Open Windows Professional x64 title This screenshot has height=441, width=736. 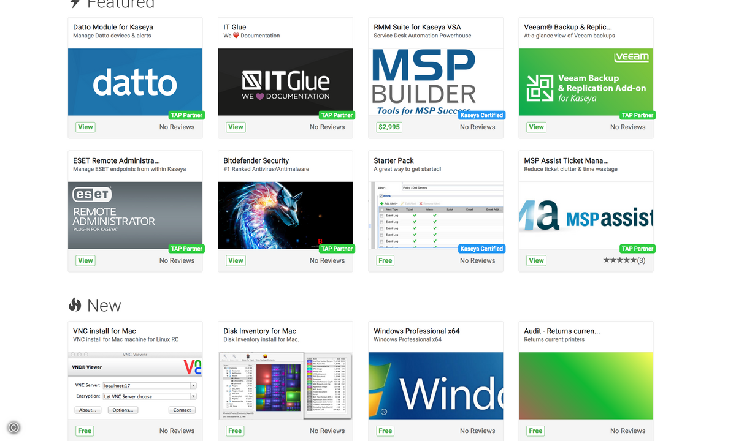pos(416,331)
